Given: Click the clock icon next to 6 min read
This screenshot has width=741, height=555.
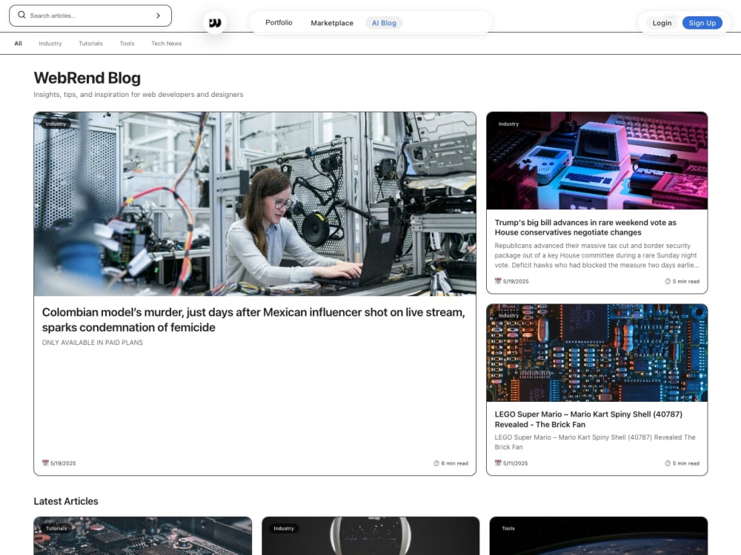Looking at the screenshot, I should (436, 463).
